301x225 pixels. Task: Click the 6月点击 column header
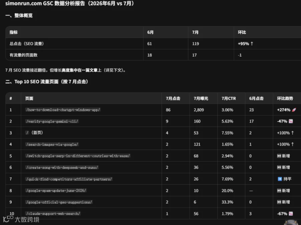click(256, 98)
